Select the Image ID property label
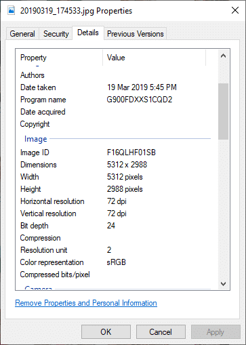This screenshot has width=246, height=345. 35,153
